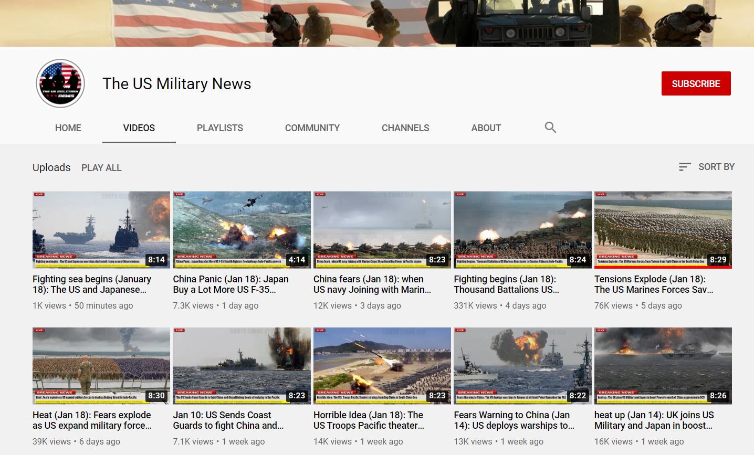Screen dimensions: 754x455
Task: Click 7.1K views 1 week ago text
Action: click(218, 441)
